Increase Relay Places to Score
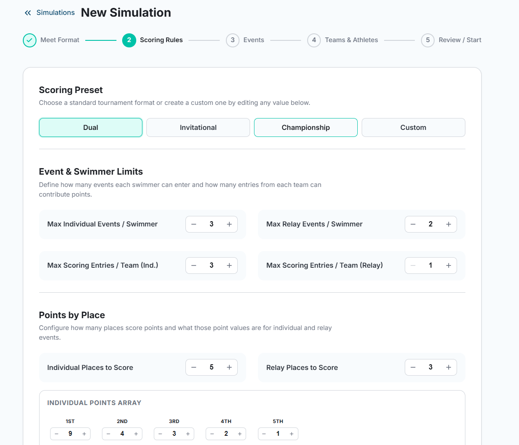The height and width of the screenshot is (445, 519). 448,367
